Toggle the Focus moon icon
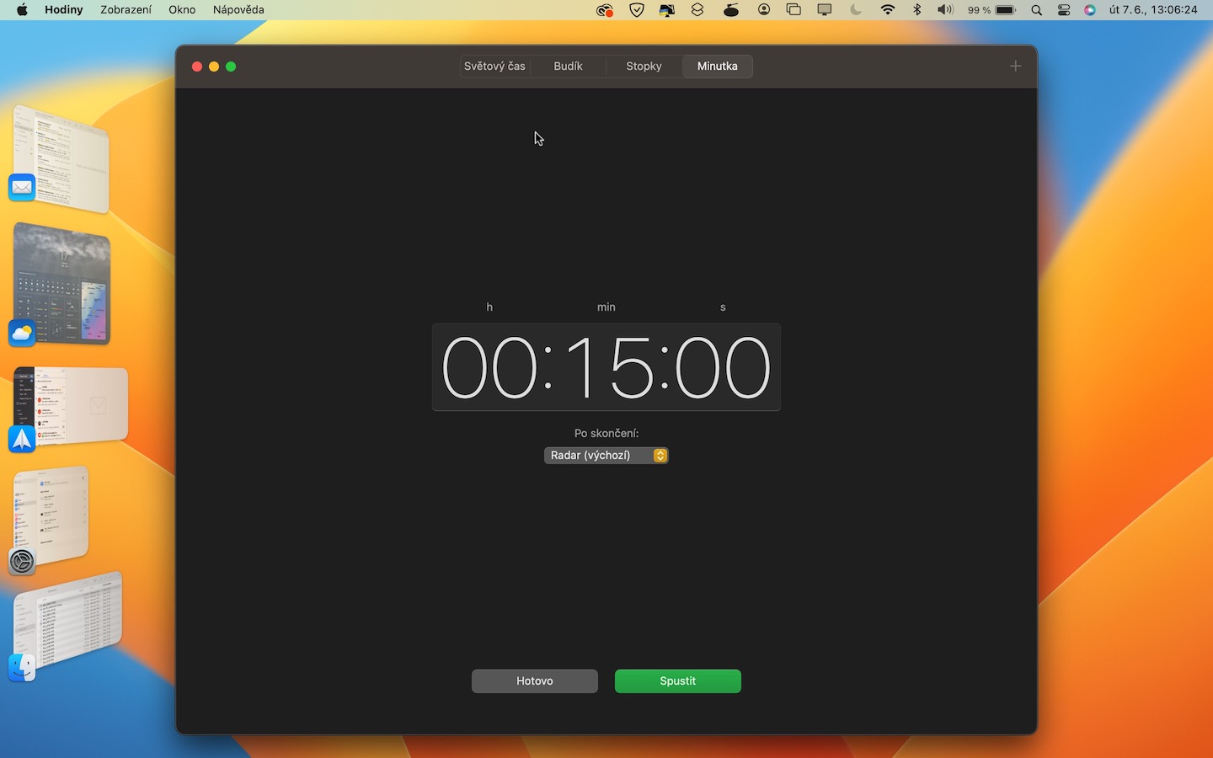The height and width of the screenshot is (758, 1213). coord(857,10)
